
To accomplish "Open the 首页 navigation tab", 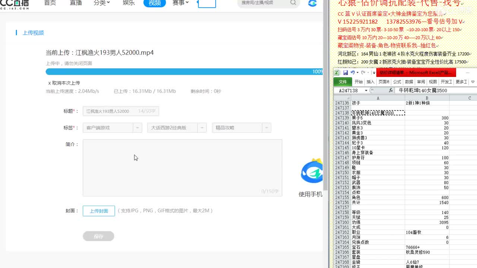I will tap(50, 3).
